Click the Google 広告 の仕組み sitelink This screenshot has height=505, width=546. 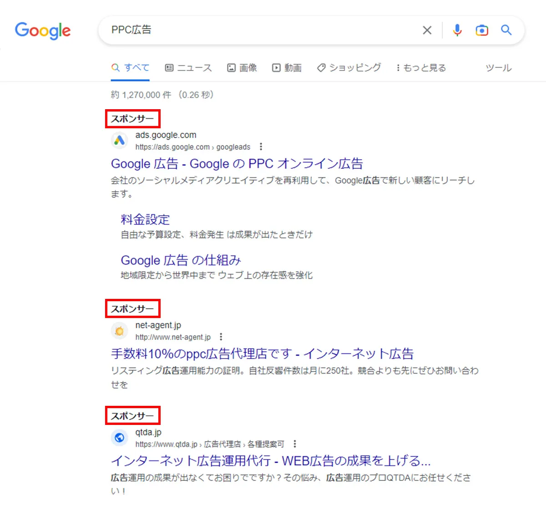pyautogui.click(x=180, y=260)
